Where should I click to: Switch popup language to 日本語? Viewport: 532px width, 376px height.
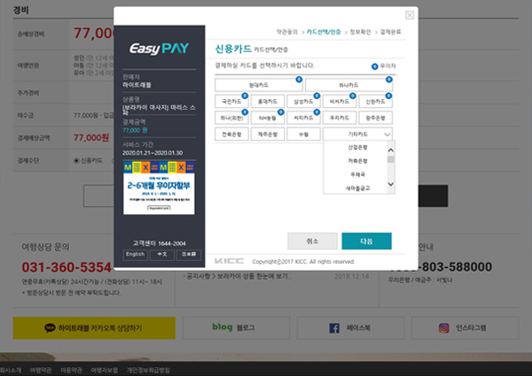point(189,254)
